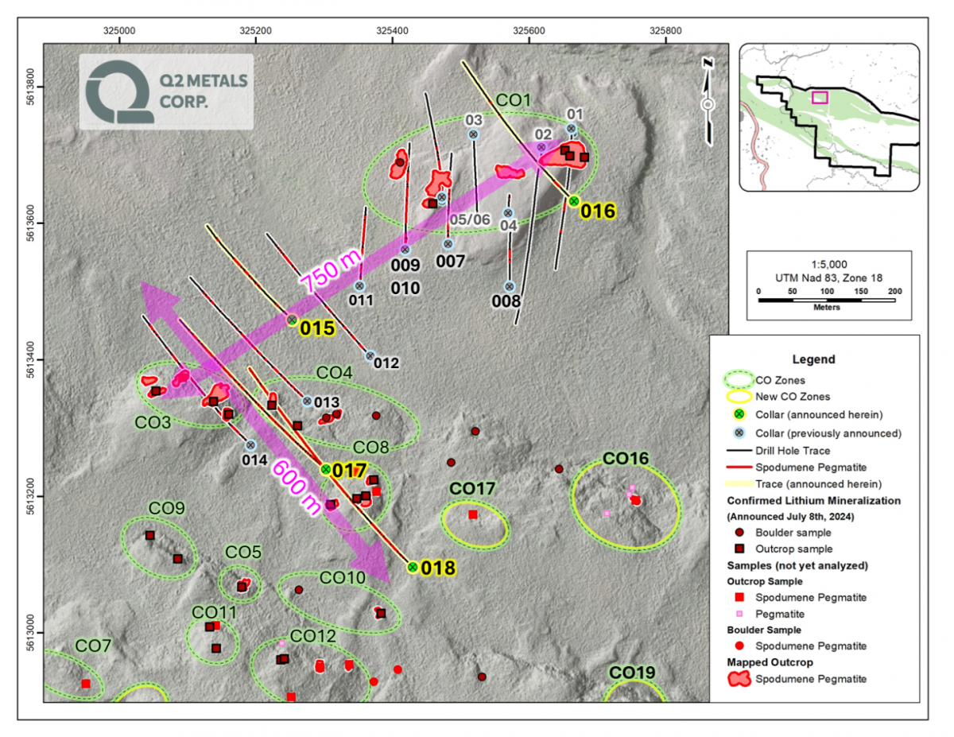The width and height of the screenshot is (954, 737).
Task: Click the Q2 Metals Corp. logo
Action: pyautogui.click(x=166, y=91)
